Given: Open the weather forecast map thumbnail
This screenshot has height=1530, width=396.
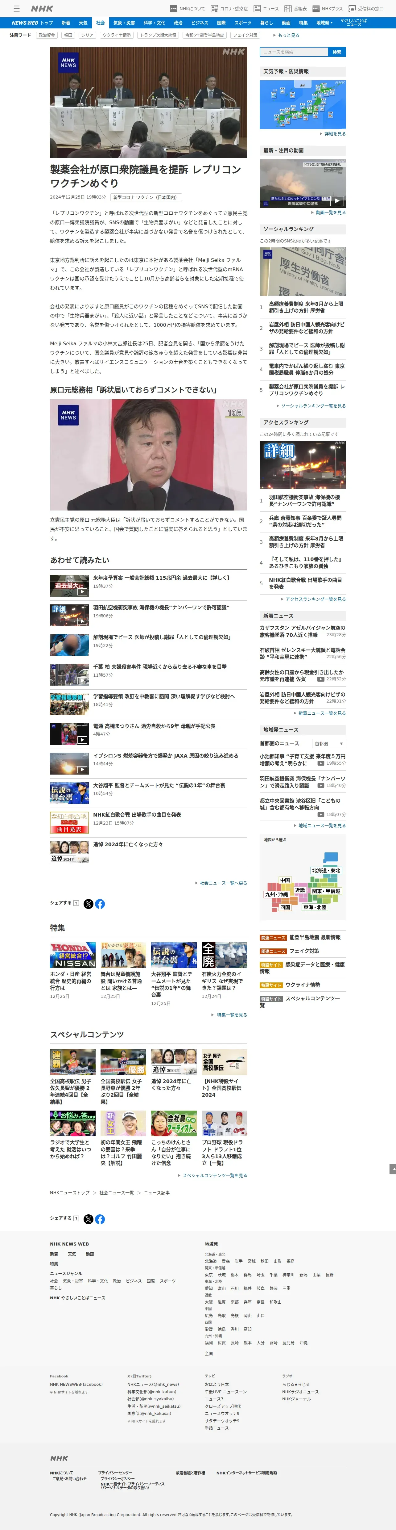Looking at the screenshot, I should [x=303, y=104].
